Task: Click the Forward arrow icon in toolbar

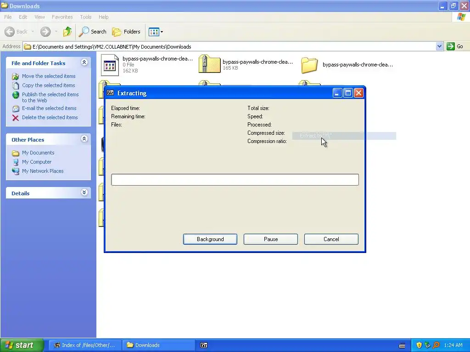Action: (45, 32)
